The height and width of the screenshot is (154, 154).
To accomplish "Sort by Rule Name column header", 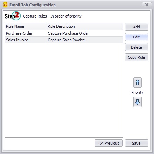I will (26, 26).
